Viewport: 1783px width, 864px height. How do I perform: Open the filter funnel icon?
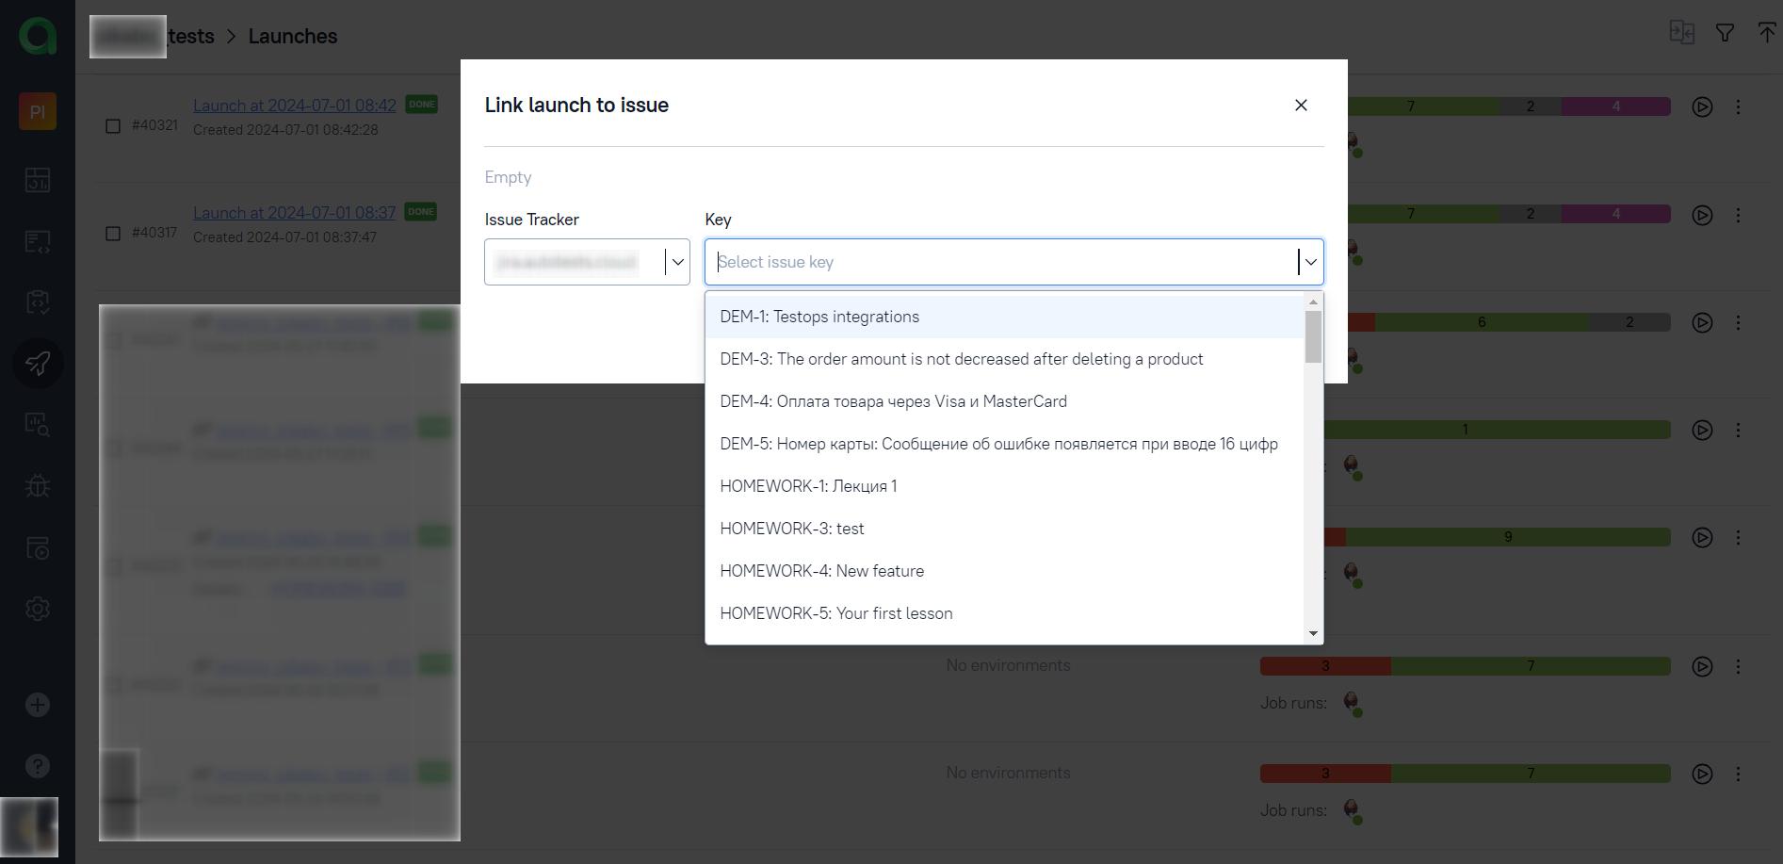tap(1725, 33)
